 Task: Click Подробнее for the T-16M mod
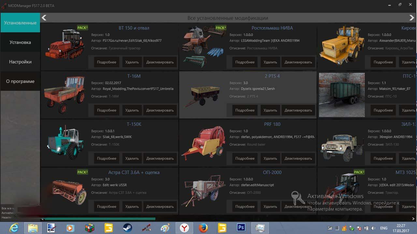[x=107, y=110]
